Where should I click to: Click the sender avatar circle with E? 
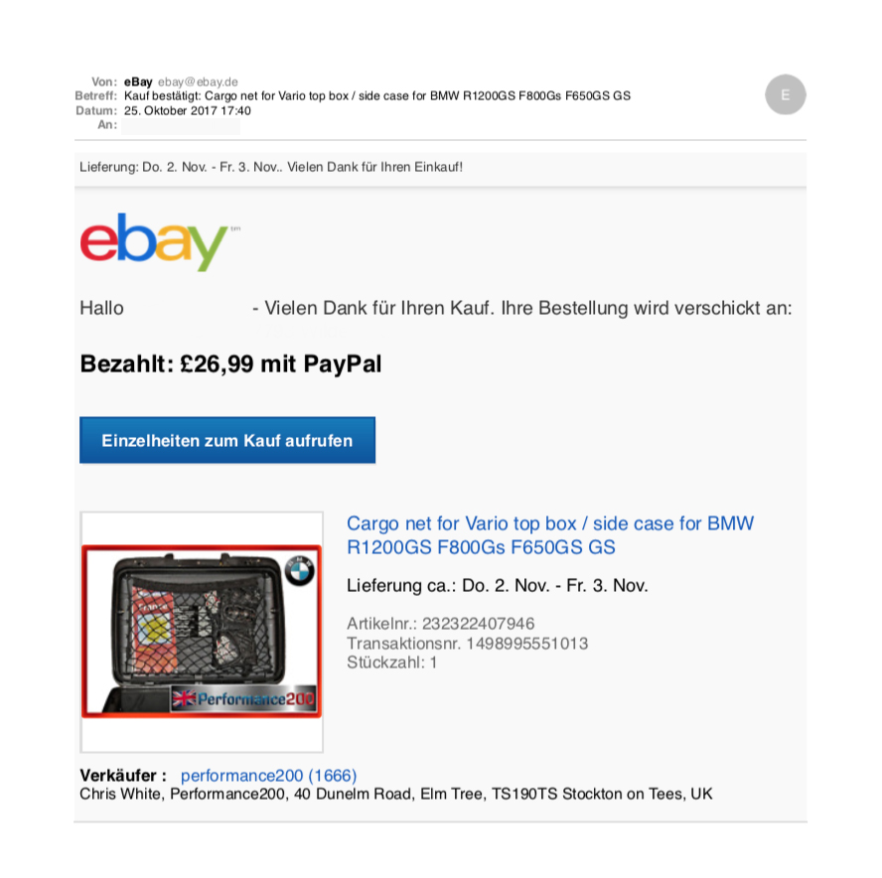[x=786, y=94]
